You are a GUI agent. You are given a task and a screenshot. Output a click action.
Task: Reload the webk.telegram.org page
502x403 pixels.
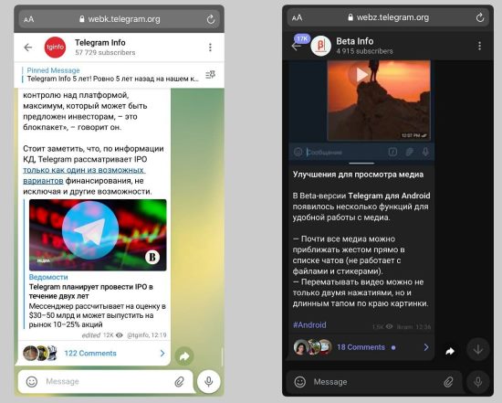pos(210,19)
